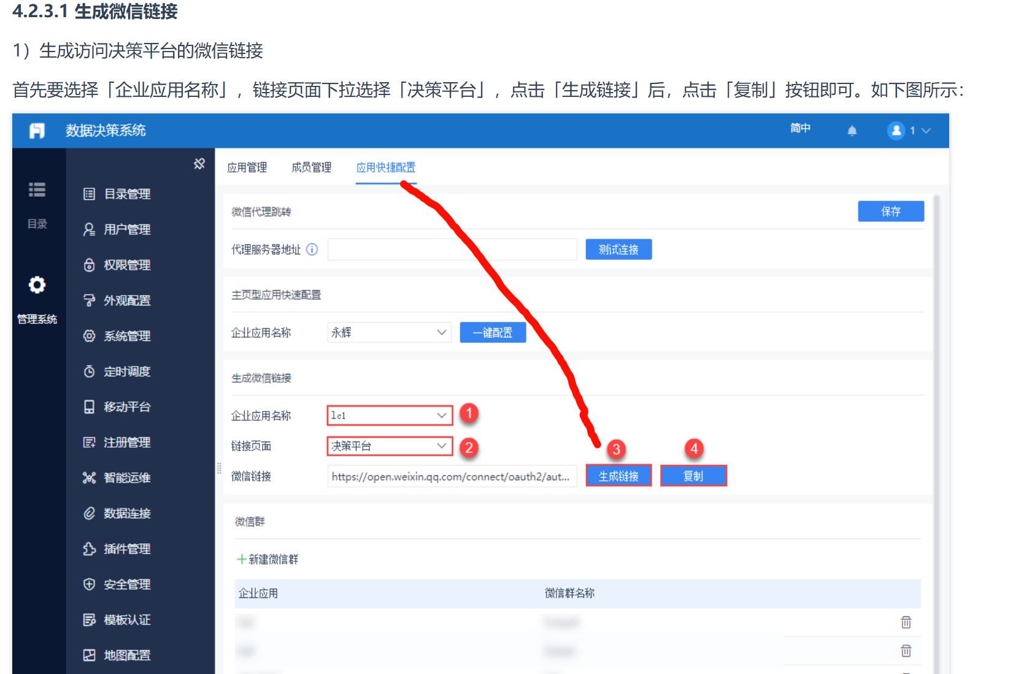Click the 系统管理 gear icon
The width and height of the screenshot is (1013, 674).
89,336
